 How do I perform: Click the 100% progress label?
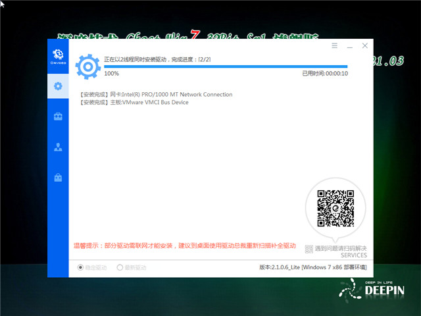(111, 73)
